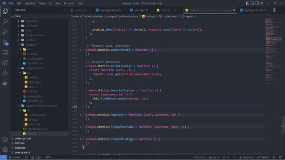Image resolution: width=285 pixels, height=160 pixels.
Task: Click passport-local-mongoose in the breadcrumb
Action: (122, 16)
